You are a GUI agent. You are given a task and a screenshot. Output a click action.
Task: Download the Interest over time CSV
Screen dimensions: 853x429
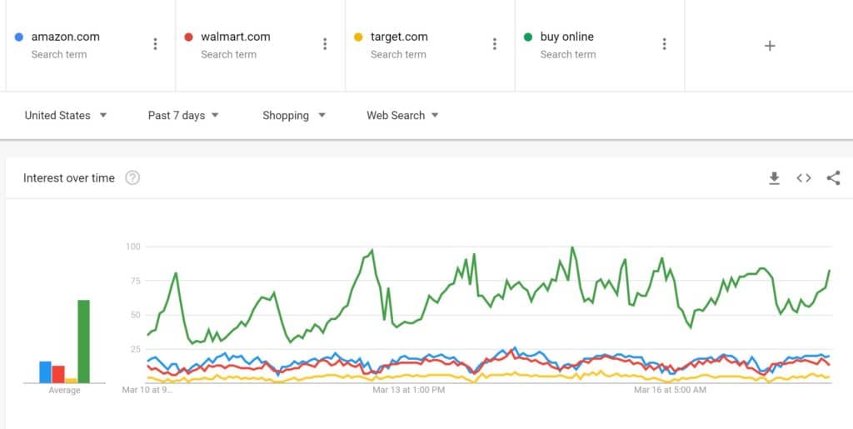(x=774, y=177)
